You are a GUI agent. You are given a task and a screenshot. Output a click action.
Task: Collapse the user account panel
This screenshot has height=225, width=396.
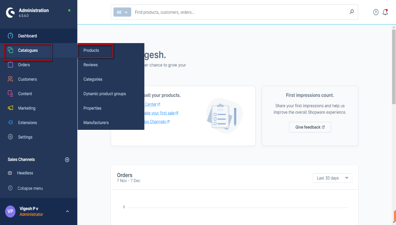(x=67, y=211)
